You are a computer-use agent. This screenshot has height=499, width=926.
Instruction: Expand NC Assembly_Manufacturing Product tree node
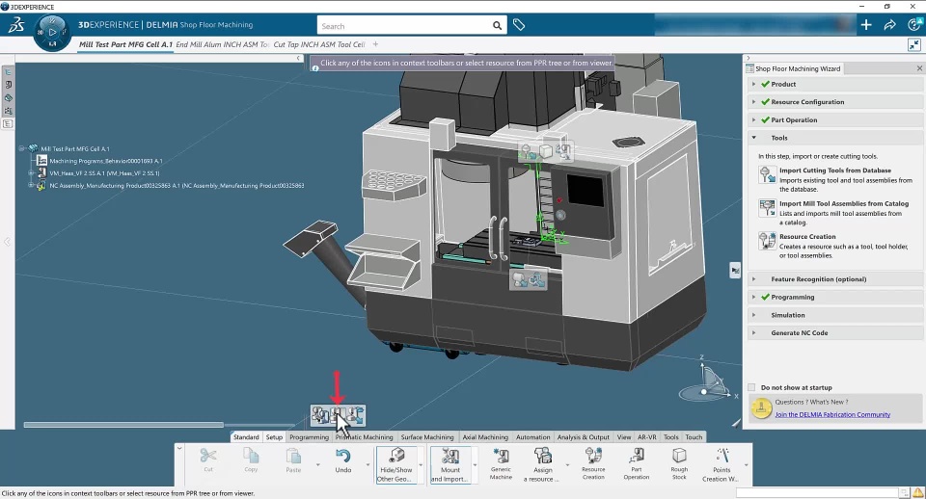tap(31, 185)
